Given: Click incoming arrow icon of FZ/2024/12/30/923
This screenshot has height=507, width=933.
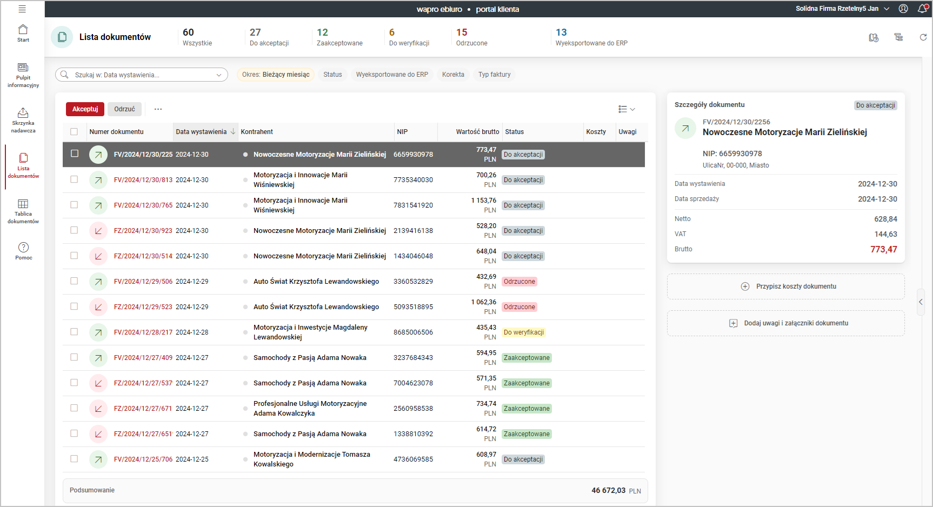Looking at the screenshot, I should (x=98, y=231).
